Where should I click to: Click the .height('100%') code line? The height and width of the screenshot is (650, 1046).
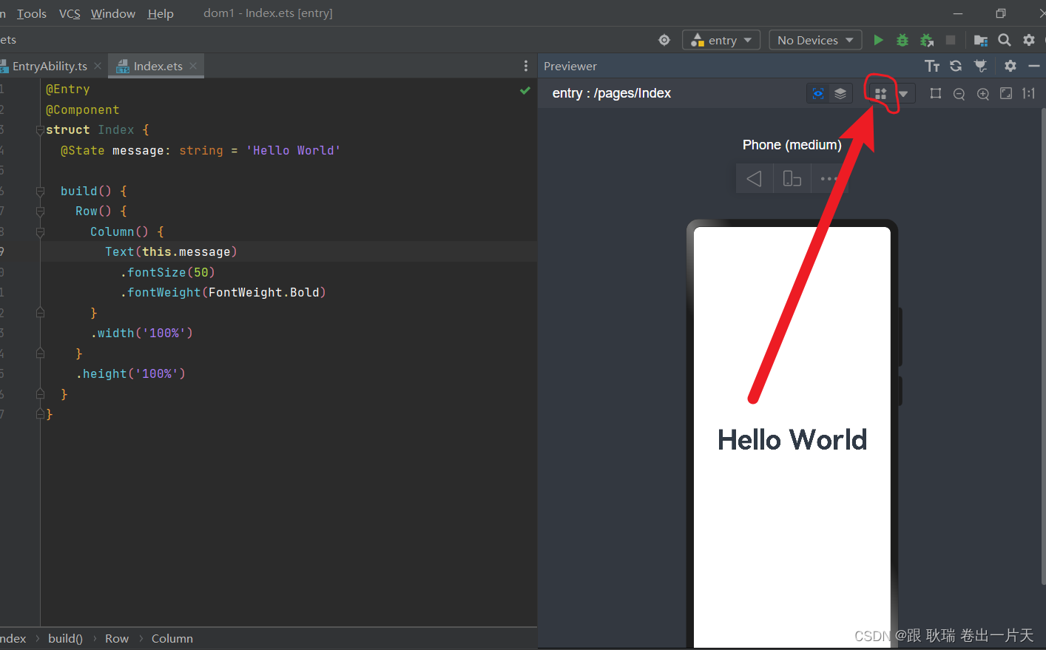[x=131, y=374]
